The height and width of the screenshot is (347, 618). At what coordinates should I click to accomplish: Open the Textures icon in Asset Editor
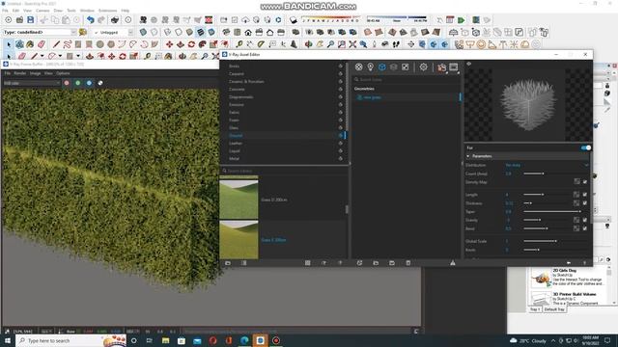point(406,67)
